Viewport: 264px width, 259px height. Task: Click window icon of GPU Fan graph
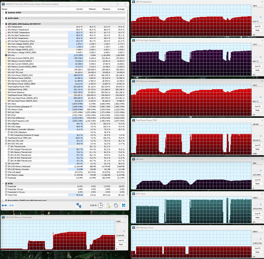(x=133, y=159)
